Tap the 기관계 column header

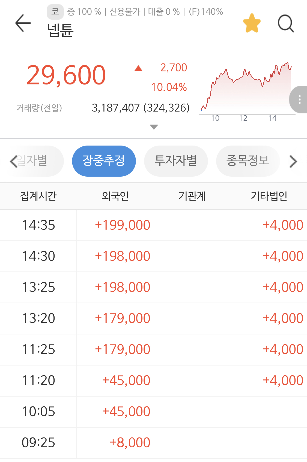coord(192,196)
